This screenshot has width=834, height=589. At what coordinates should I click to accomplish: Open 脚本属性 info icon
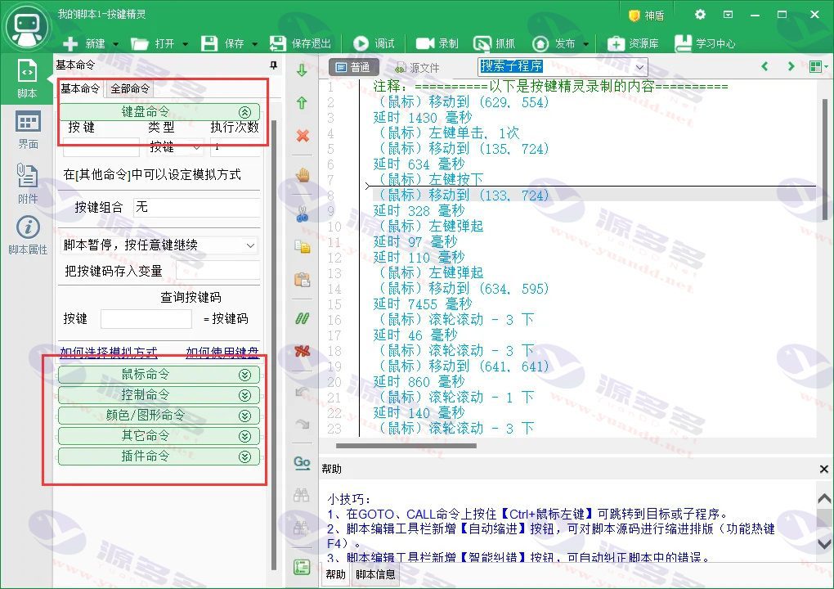28,235
